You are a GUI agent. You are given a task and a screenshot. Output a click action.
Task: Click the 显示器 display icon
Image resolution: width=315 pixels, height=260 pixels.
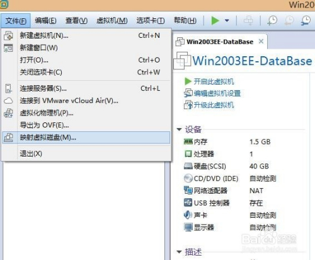pyautogui.click(x=188, y=227)
